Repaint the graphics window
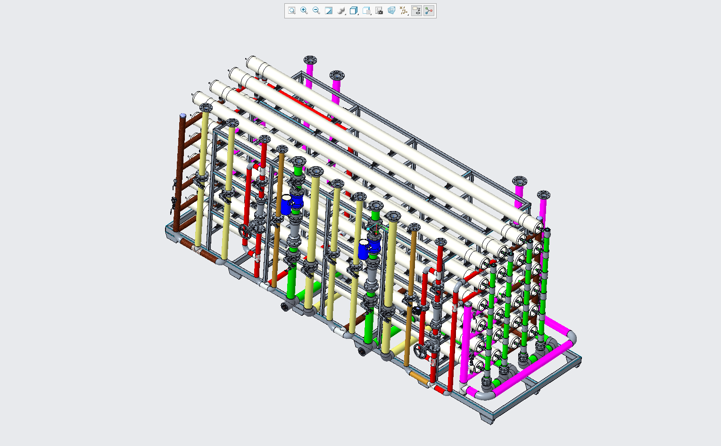Image resolution: width=721 pixels, height=446 pixels. click(329, 10)
